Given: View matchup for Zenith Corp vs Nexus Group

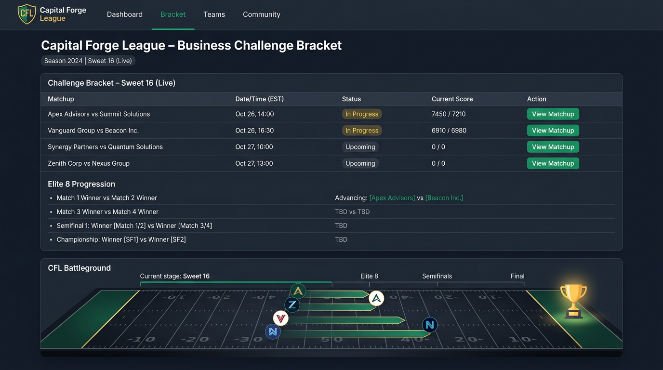Looking at the screenshot, I should coord(553,163).
